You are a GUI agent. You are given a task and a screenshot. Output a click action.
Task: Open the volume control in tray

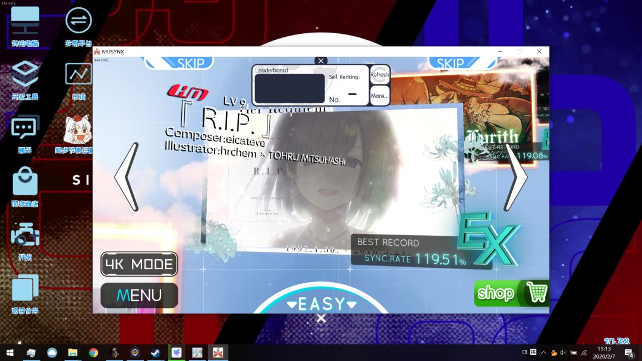pos(564,353)
